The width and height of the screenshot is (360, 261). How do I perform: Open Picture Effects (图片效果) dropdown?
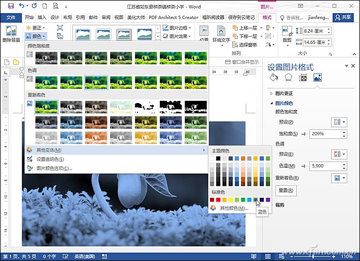pyautogui.click(x=177, y=37)
